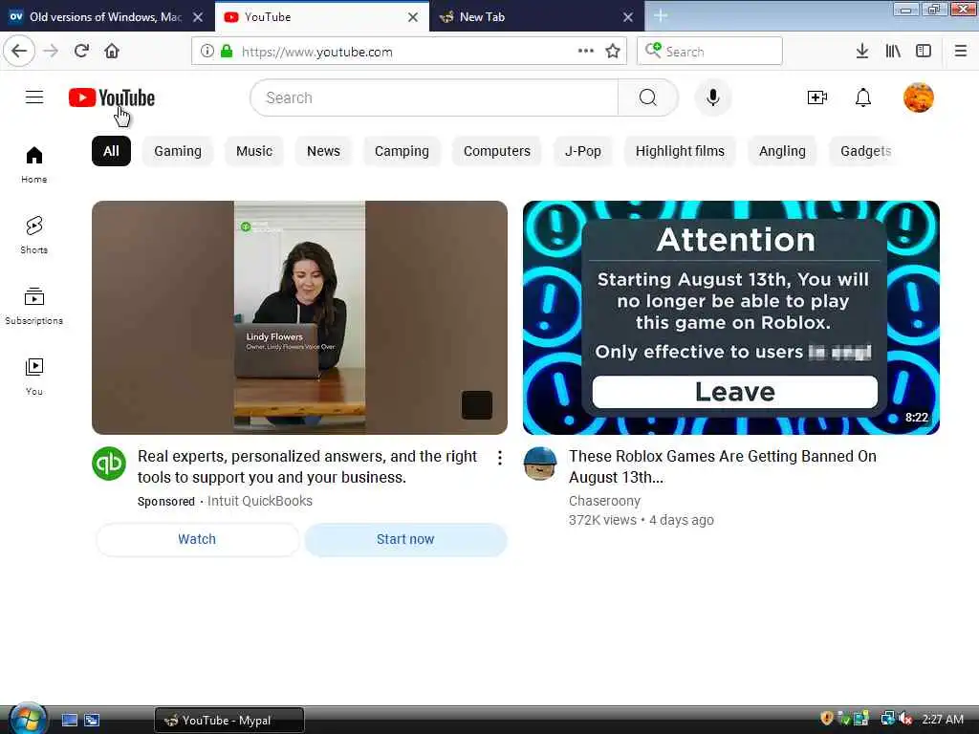Open the library icon
979x734 pixels.
(893, 52)
